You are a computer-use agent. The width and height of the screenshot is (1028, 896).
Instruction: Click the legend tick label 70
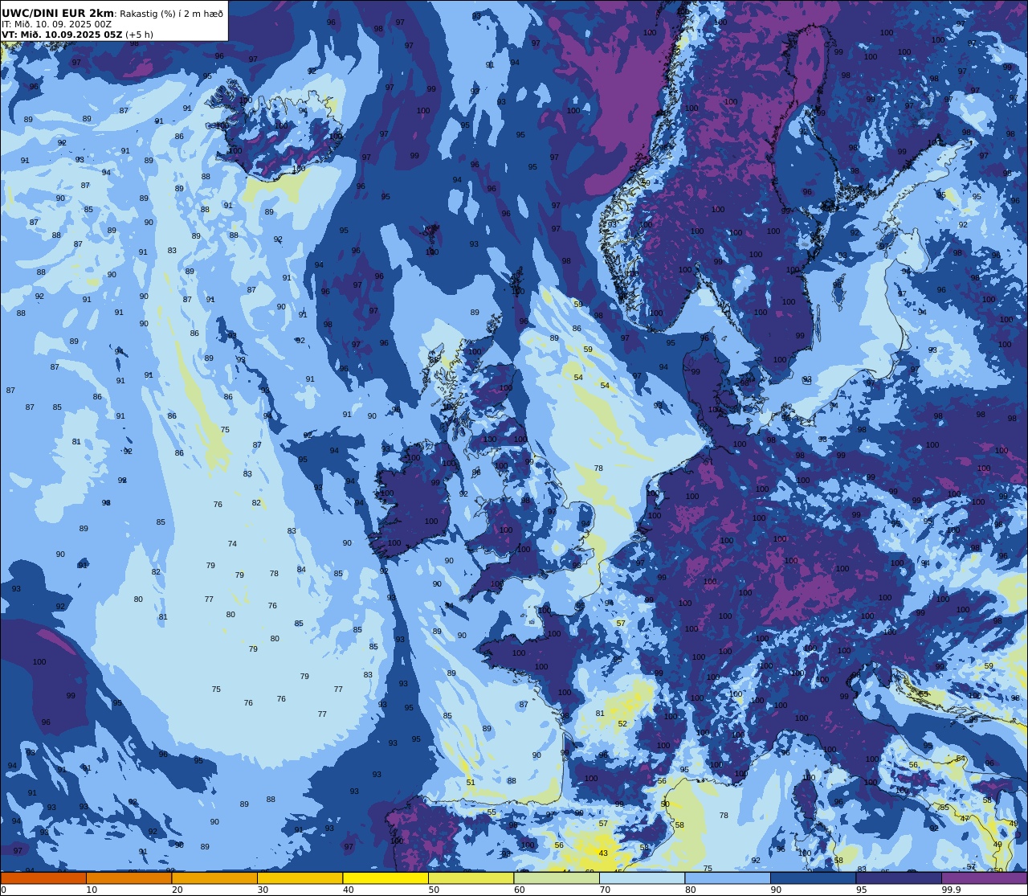[605, 890]
